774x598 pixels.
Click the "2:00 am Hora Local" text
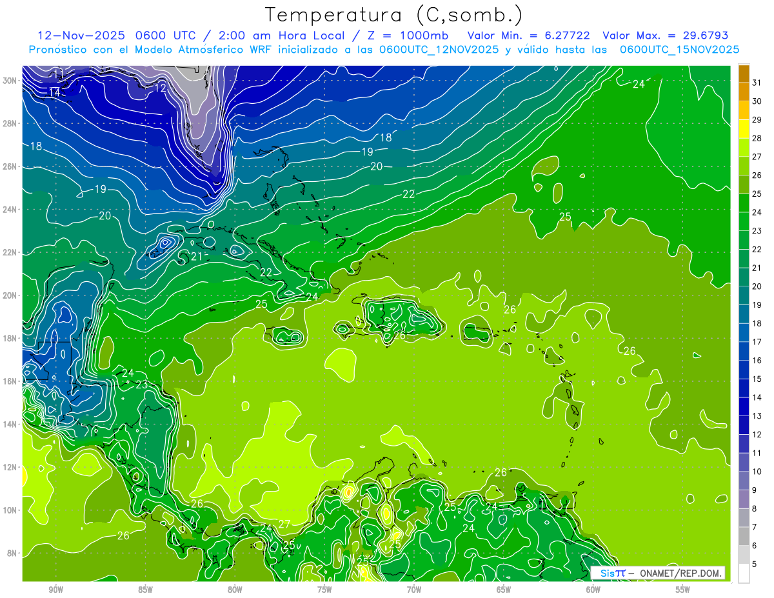(x=281, y=35)
